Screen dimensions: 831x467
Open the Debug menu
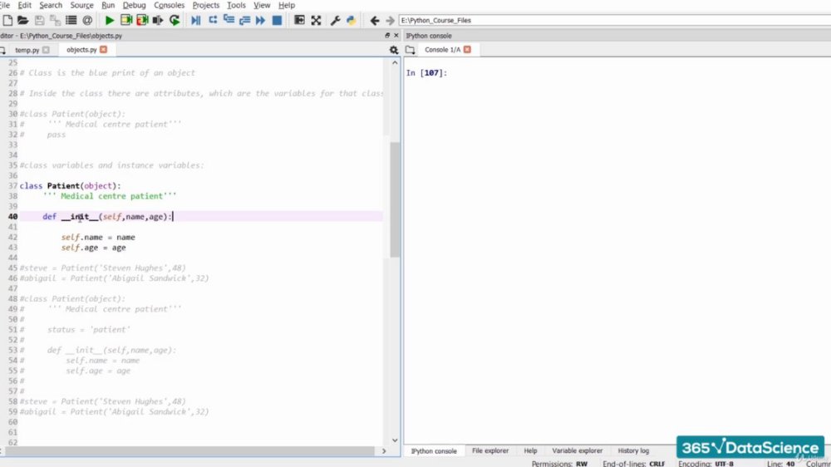coord(134,5)
